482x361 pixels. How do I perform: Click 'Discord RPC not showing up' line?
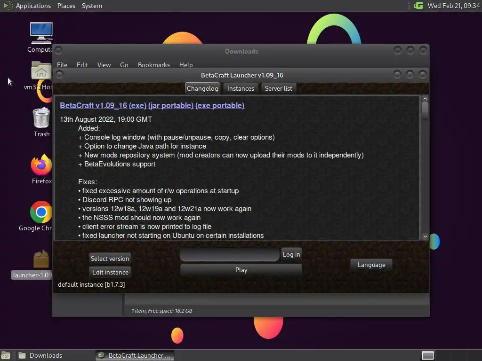click(x=125, y=200)
